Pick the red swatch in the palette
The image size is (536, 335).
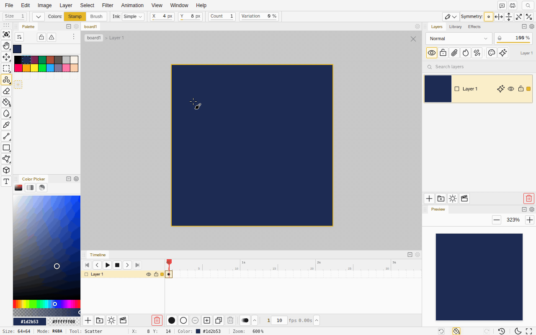point(18,68)
